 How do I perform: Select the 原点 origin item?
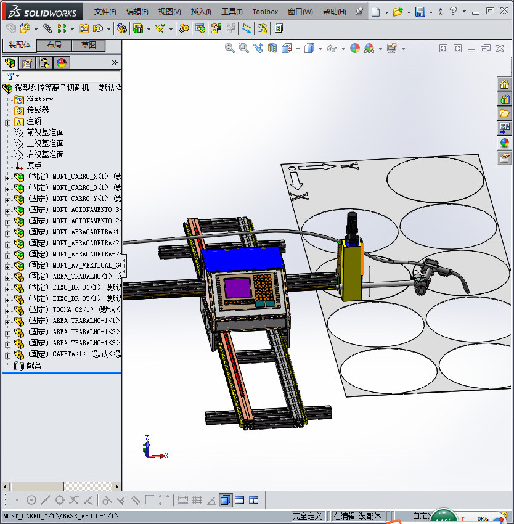pos(34,165)
